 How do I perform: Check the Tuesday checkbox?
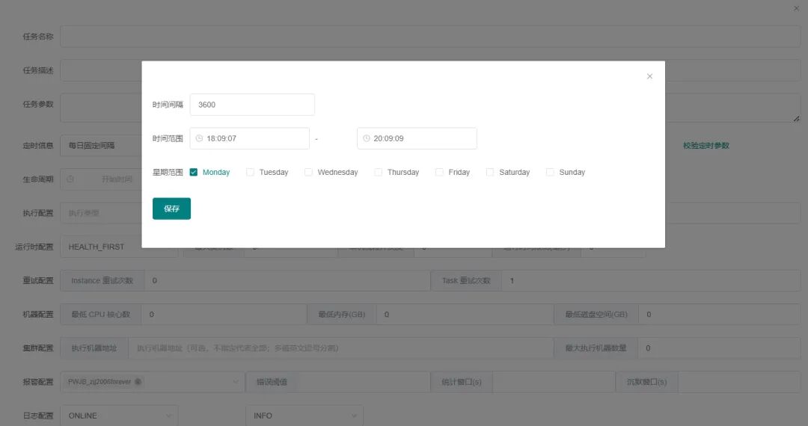(250, 173)
